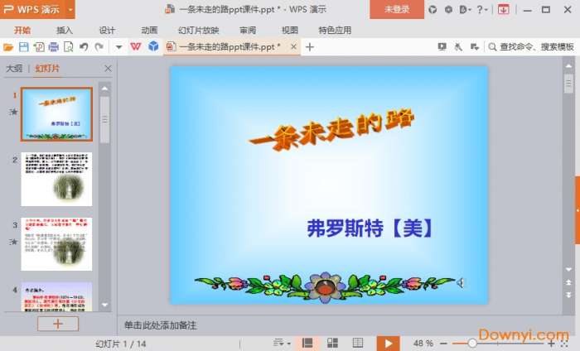
Task: Open the settings gear icon in the title bar
Action: coord(448,10)
